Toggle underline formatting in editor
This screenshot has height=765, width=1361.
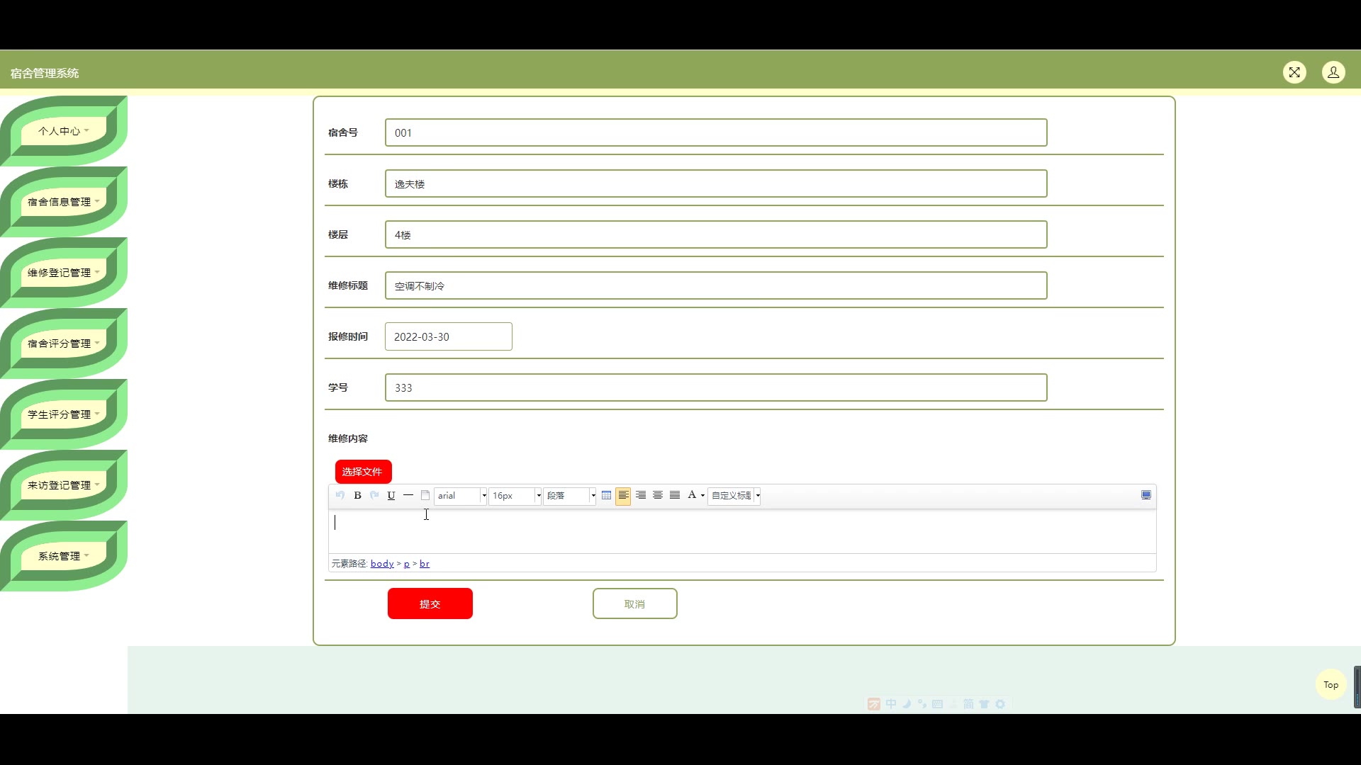coord(391,496)
